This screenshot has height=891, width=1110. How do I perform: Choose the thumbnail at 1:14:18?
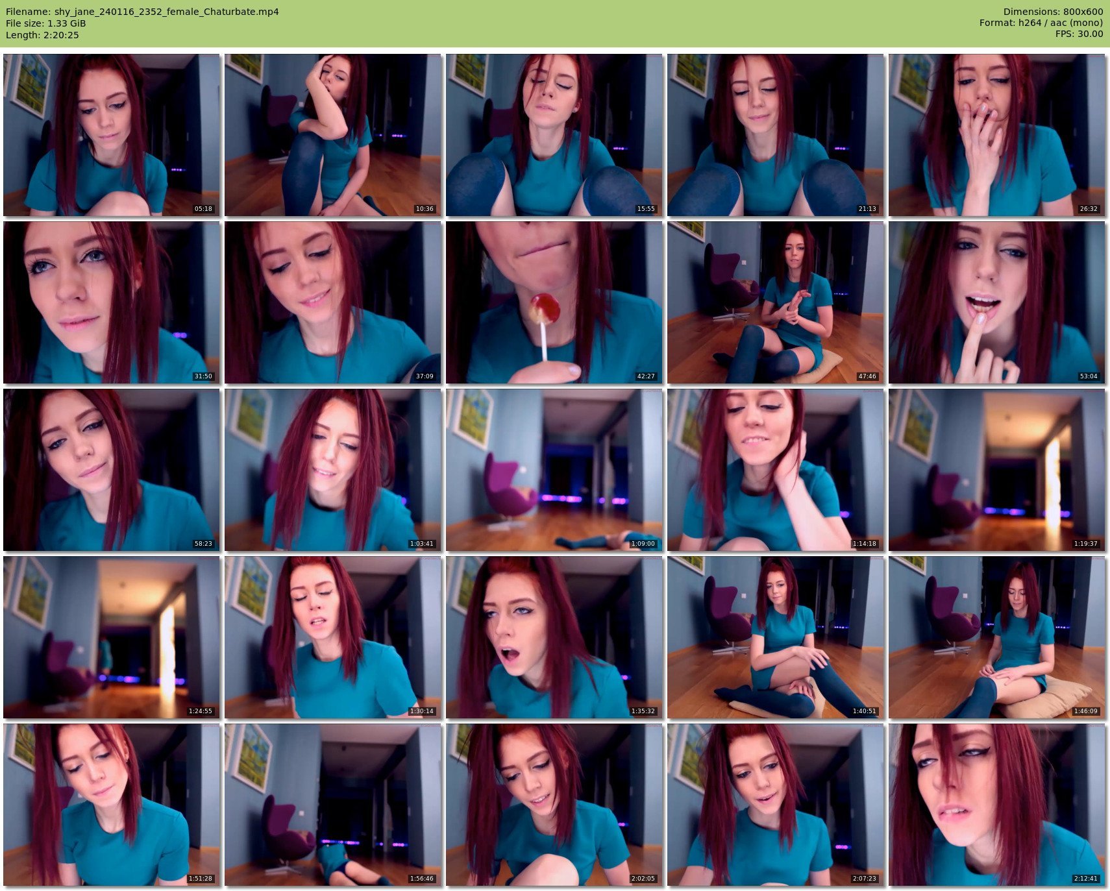click(776, 469)
